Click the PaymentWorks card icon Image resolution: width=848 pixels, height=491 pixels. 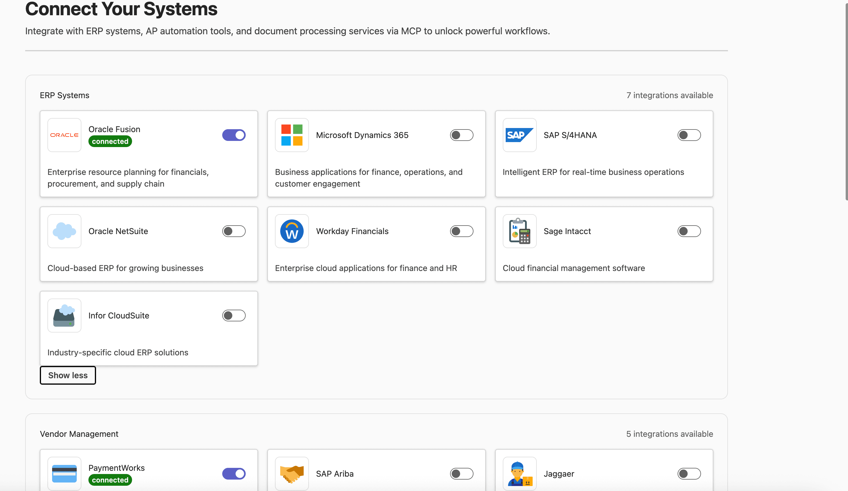(x=64, y=473)
